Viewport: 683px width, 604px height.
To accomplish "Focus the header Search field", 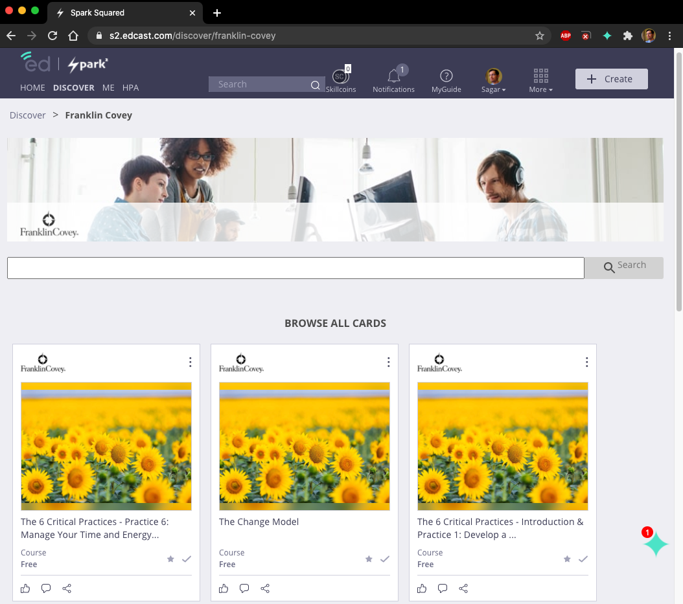I will coord(259,84).
